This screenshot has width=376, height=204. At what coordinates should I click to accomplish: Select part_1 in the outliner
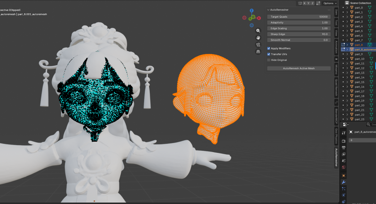pos(359,12)
